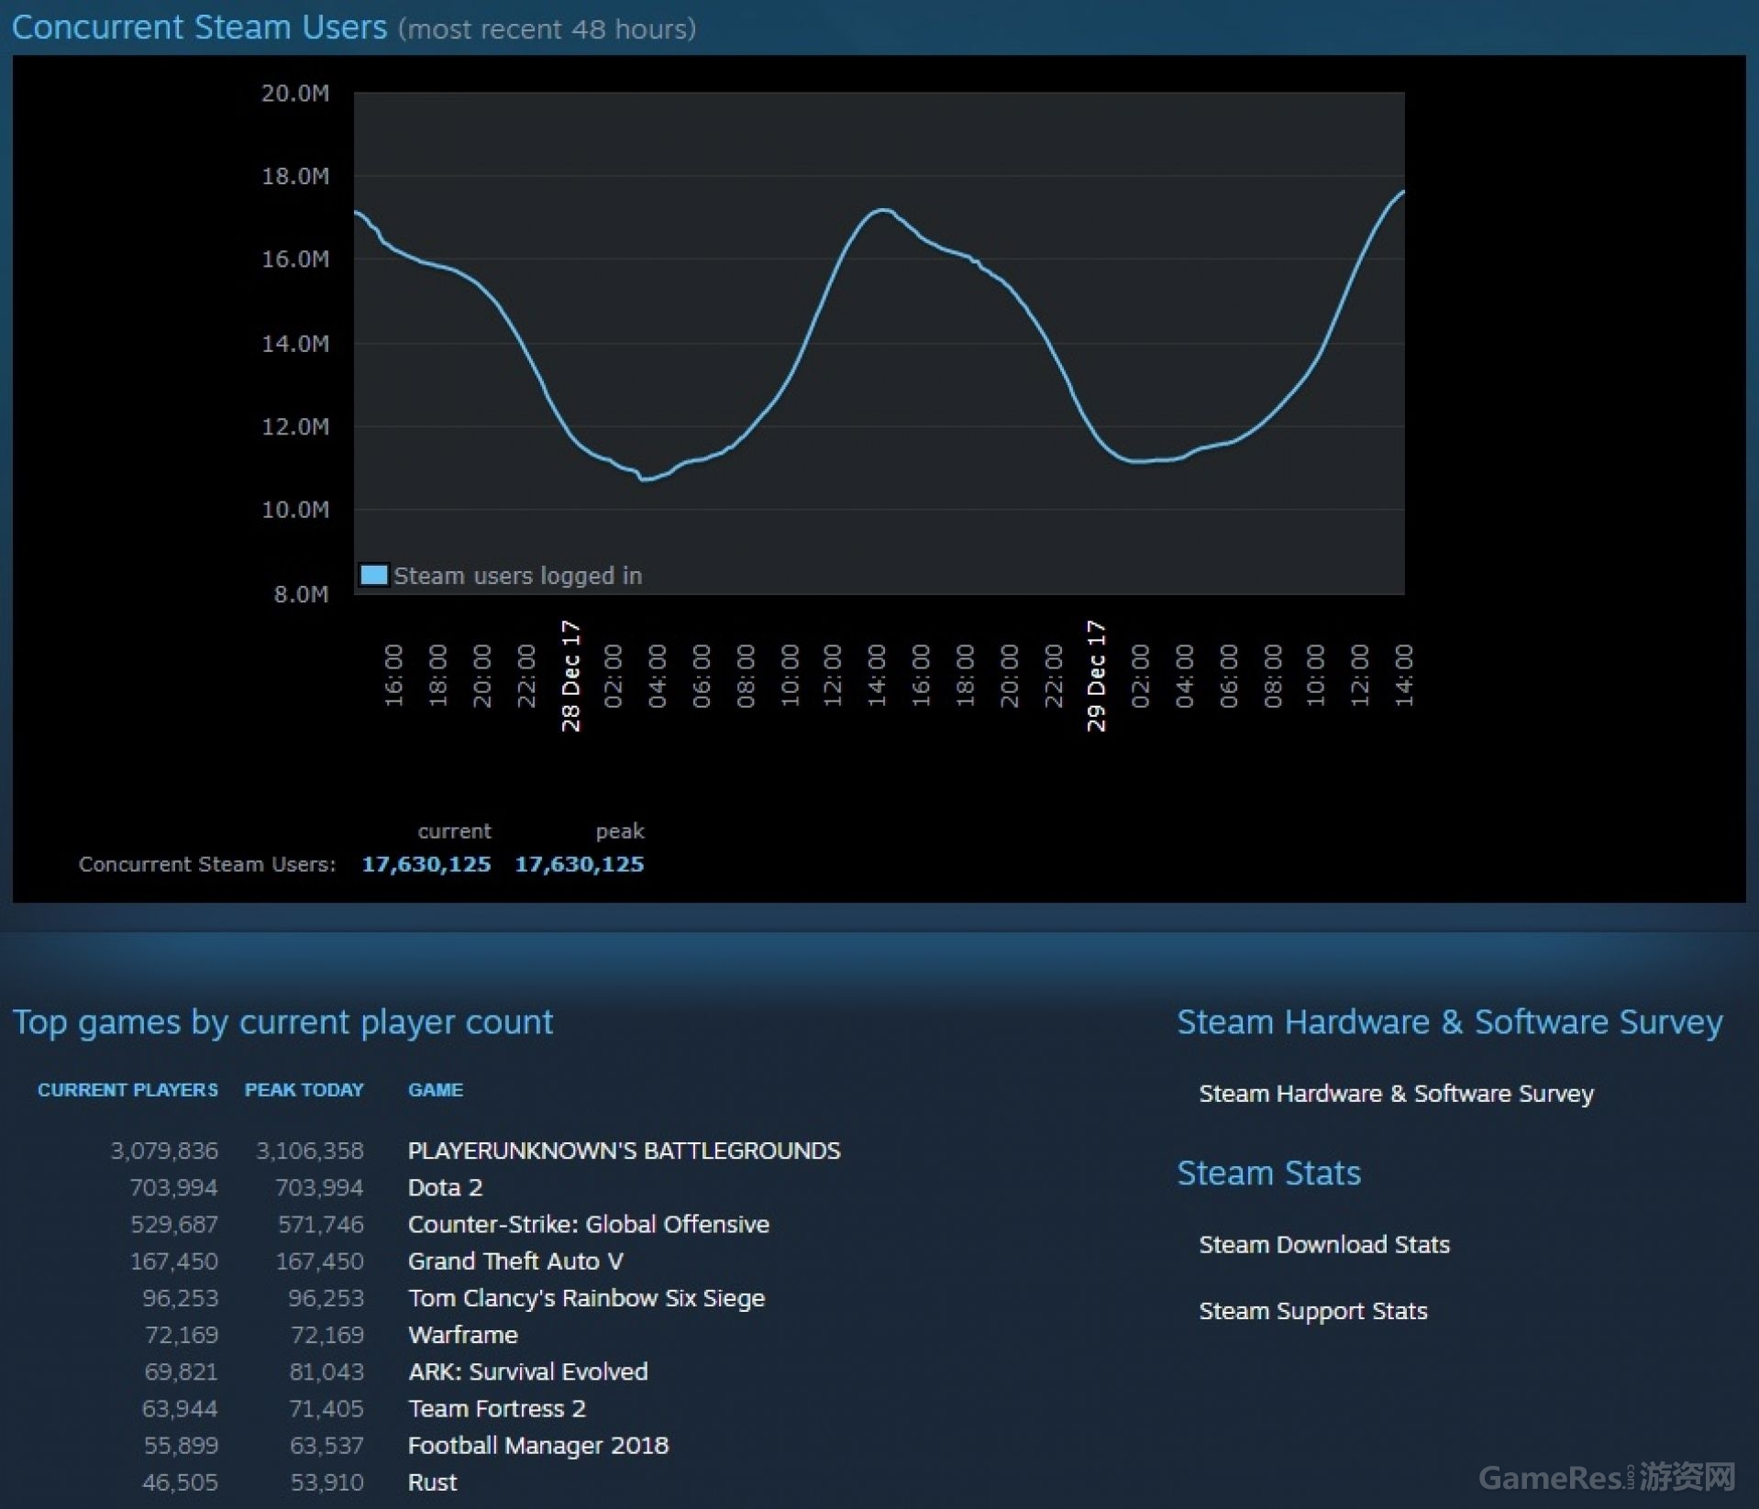The width and height of the screenshot is (1759, 1509).
Task: Open the Dota 2 game entry
Action: [x=445, y=1187]
